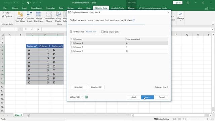Save the workbook with the disk icon
Image resolution: width=215 pixels, height=121 pixels.
click(23, 3)
